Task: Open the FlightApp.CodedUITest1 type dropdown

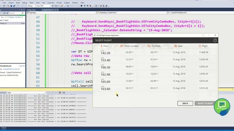Action: pyautogui.click(x=132, y=13)
